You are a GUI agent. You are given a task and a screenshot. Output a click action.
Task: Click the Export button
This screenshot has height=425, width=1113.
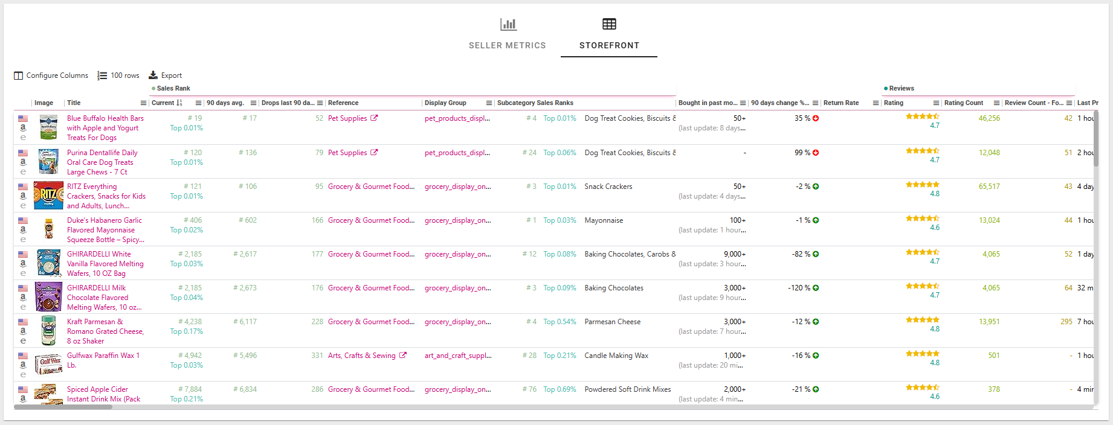166,75
